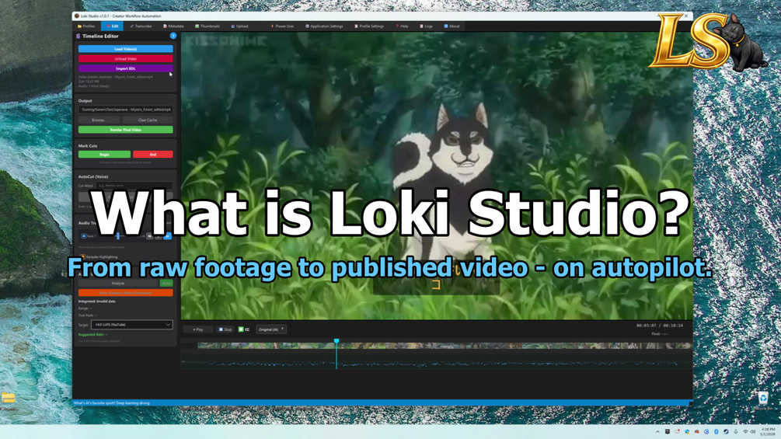This screenshot has height=439, width=781.
Task: Click the red End cut button
Action: [x=153, y=155]
